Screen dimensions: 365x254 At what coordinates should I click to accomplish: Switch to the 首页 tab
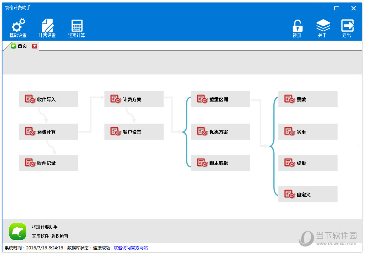point(22,46)
